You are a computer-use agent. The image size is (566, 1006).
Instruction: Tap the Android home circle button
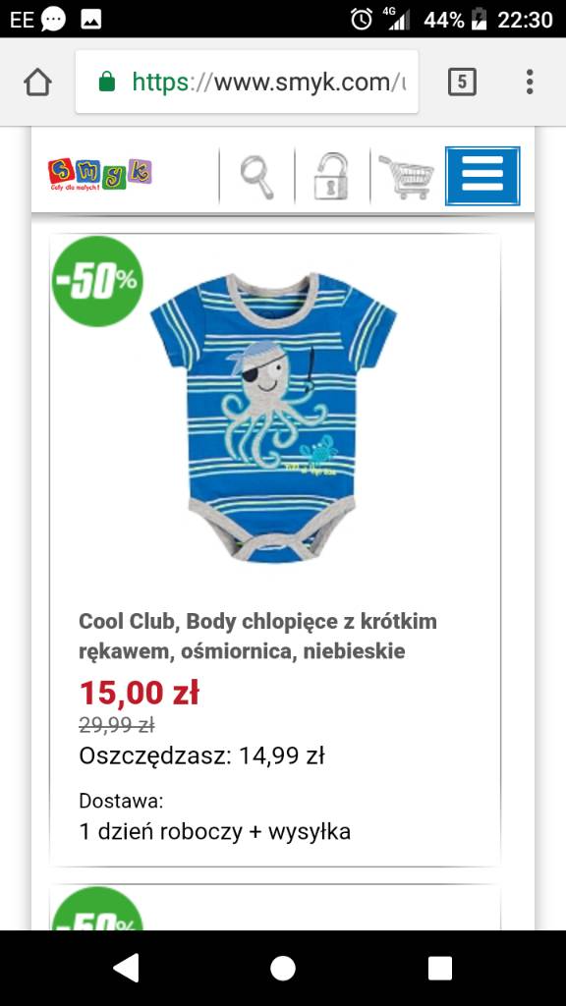click(283, 968)
